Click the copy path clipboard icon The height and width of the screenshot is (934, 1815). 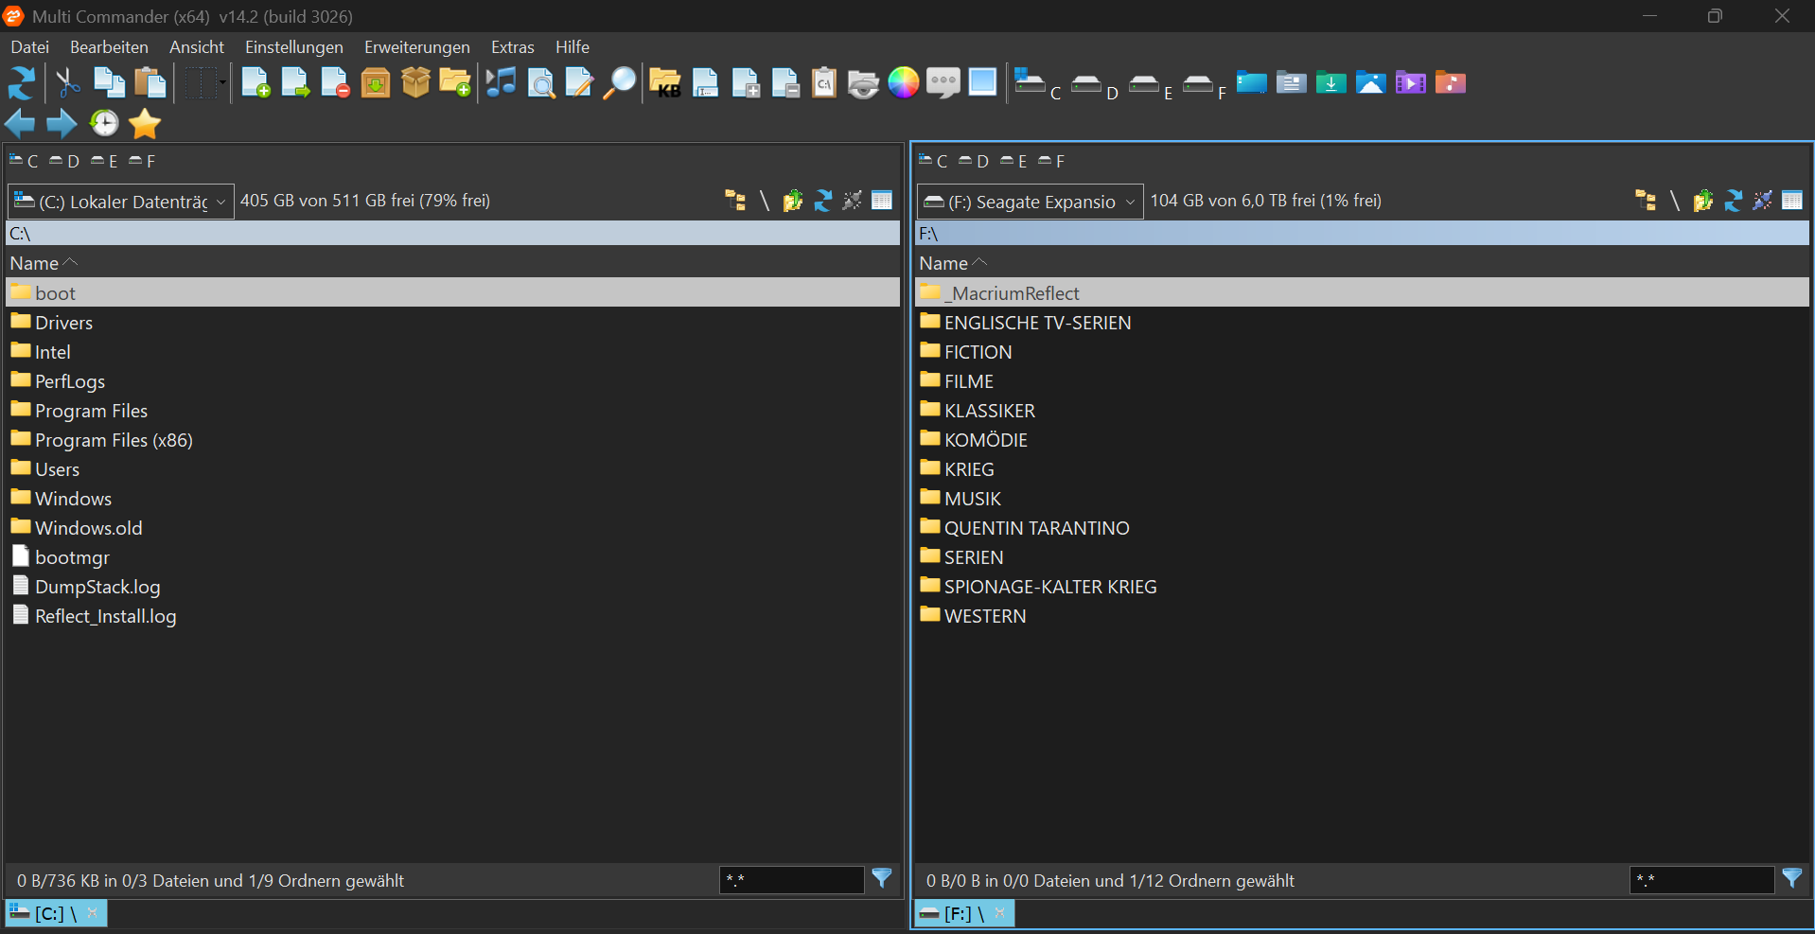(x=824, y=83)
